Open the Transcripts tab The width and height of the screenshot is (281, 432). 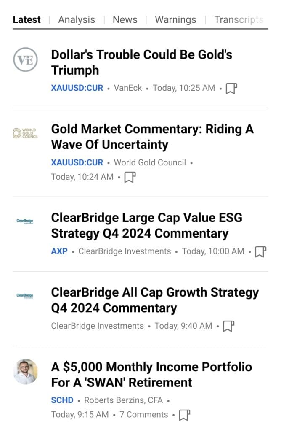[x=239, y=19]
